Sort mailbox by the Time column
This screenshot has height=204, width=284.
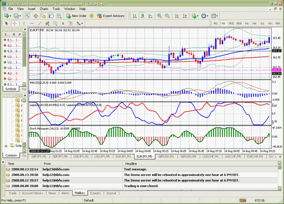pyautogui.click(x=23, y=164)
